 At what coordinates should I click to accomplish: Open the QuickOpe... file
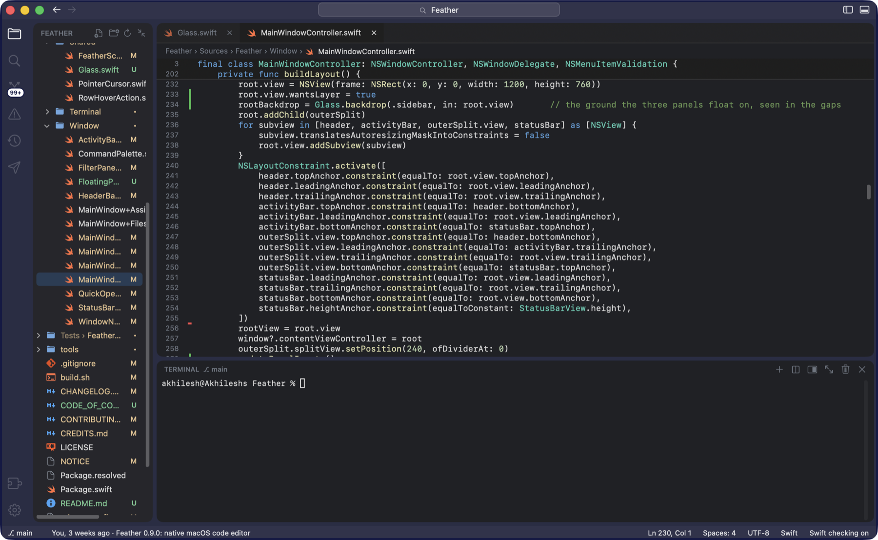pos(90,294)
